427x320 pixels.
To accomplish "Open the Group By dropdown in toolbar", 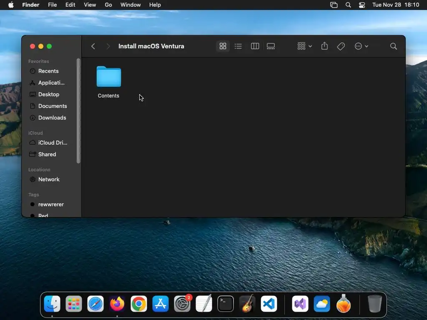I will click(x=304, y=46).
